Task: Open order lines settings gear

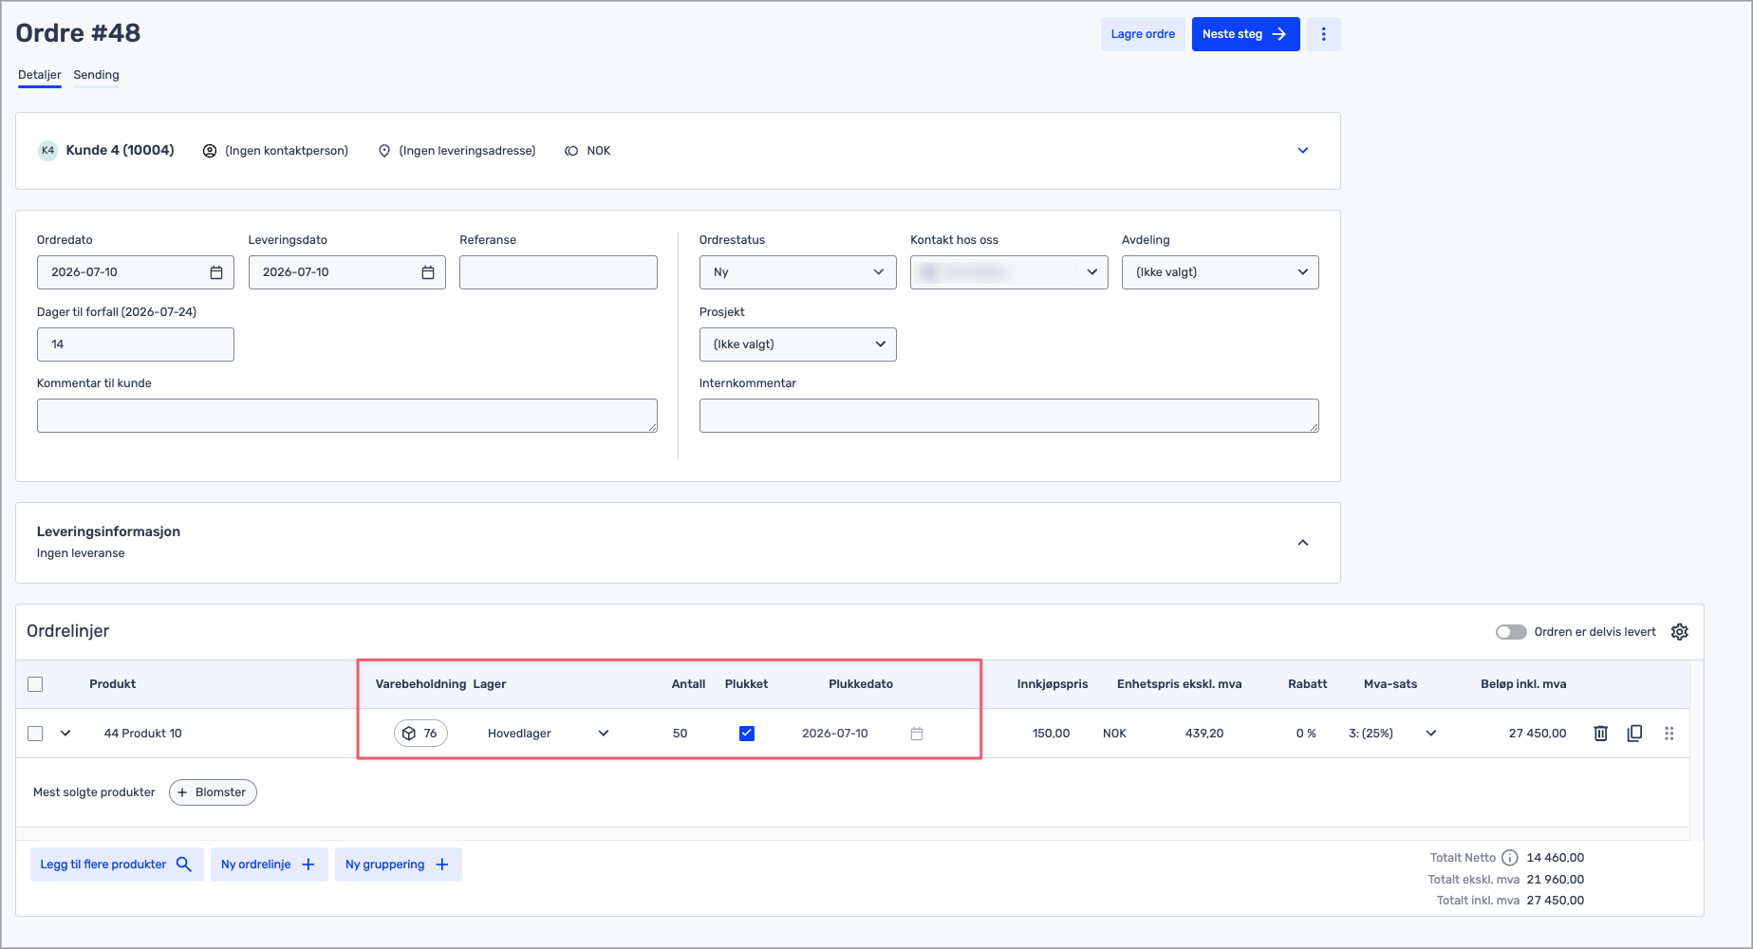Action: click(1680, 632)
